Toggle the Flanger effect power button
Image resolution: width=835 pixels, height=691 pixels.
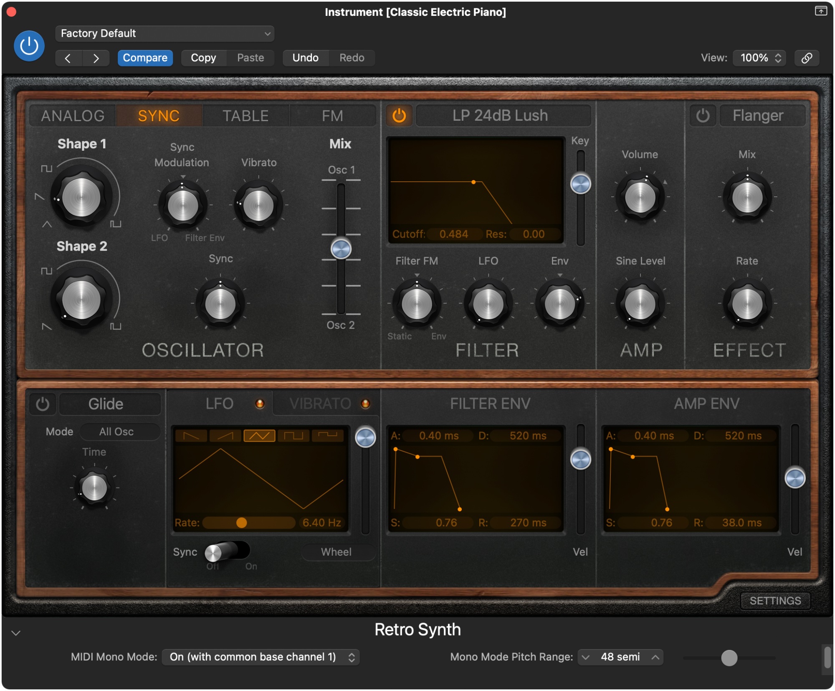point(703,116)
